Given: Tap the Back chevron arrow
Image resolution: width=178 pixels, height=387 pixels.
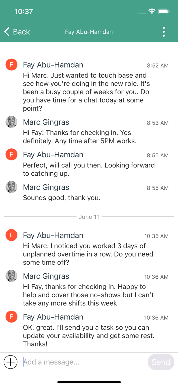Looking at the screenshot, I should coord(7,32).
